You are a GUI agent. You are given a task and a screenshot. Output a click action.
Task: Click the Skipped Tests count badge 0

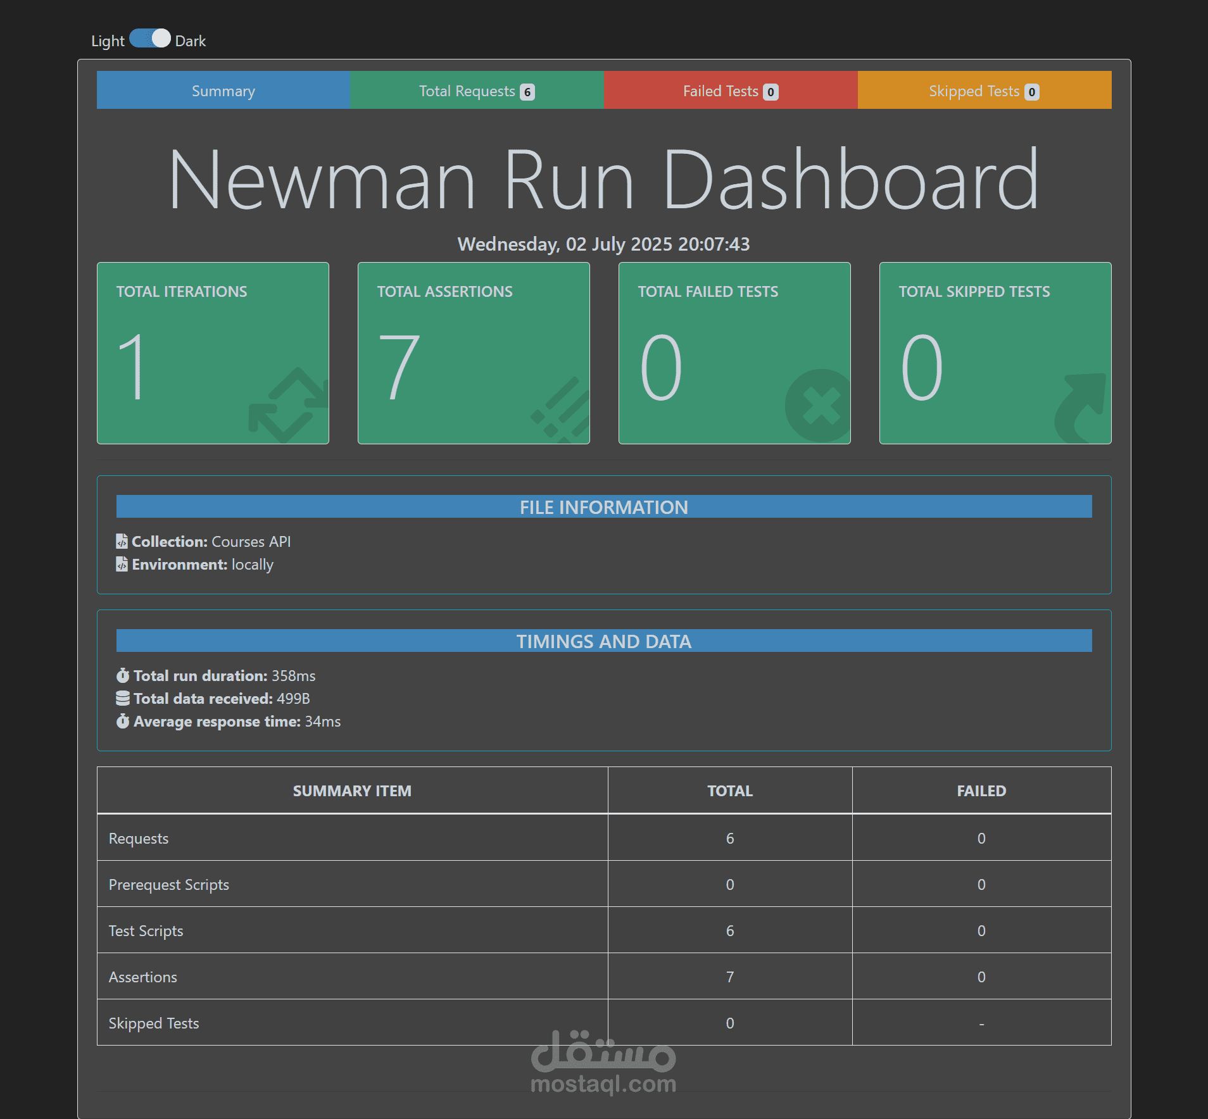[x=1032, y=92]
